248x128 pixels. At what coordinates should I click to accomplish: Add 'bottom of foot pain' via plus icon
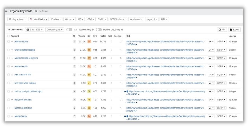pos(12,100)
